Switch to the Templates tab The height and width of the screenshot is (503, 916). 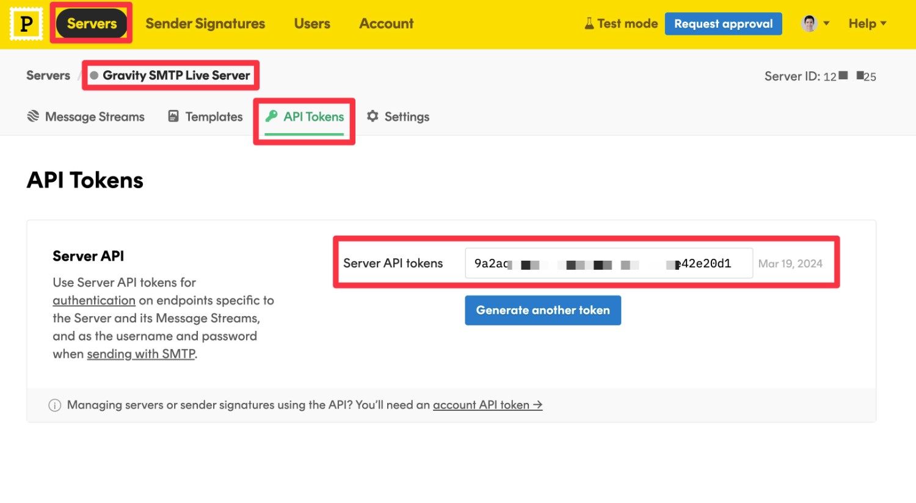(x=206, y=117)
